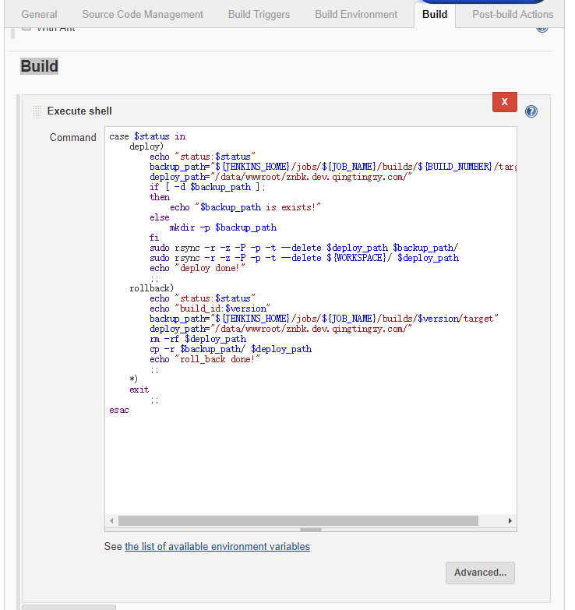Open the list of available environment variables
The width and height of the screenshot is (575, 610).
pos(217,546)
